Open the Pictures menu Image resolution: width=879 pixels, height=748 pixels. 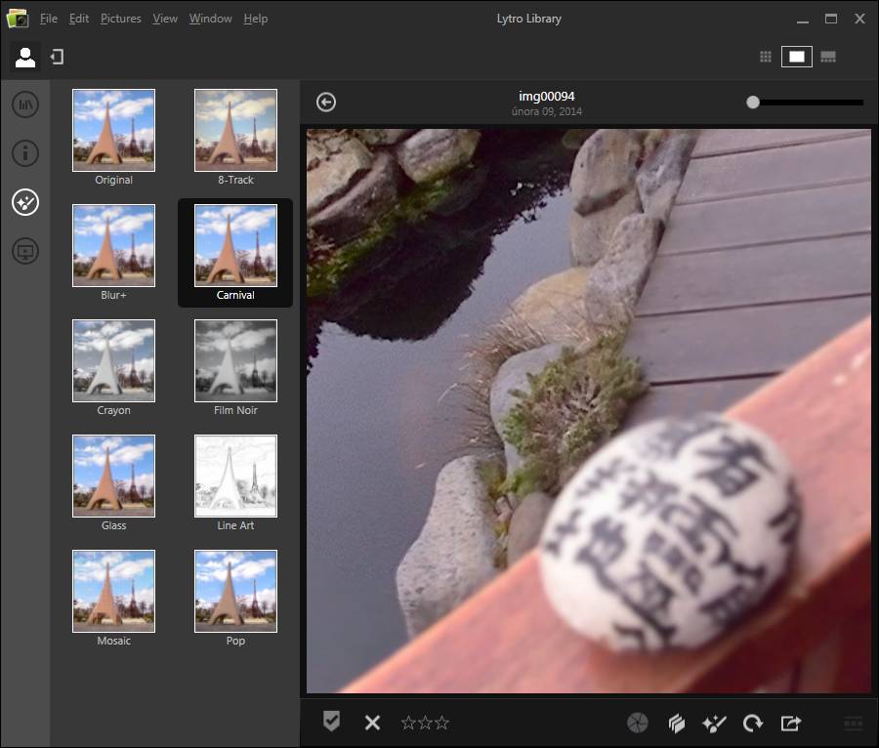(x=120, y=19)
